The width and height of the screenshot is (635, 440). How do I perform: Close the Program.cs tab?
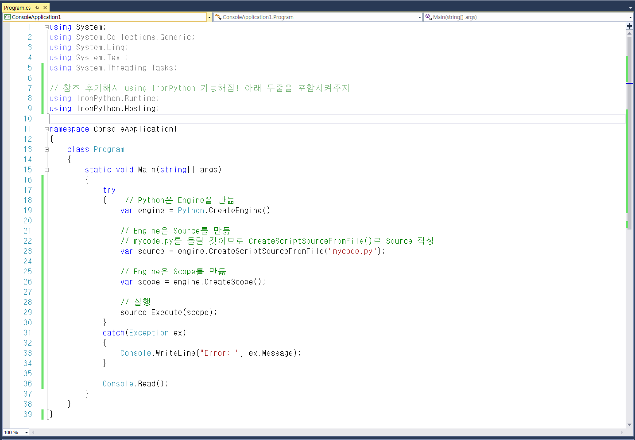tap(45, 8)
